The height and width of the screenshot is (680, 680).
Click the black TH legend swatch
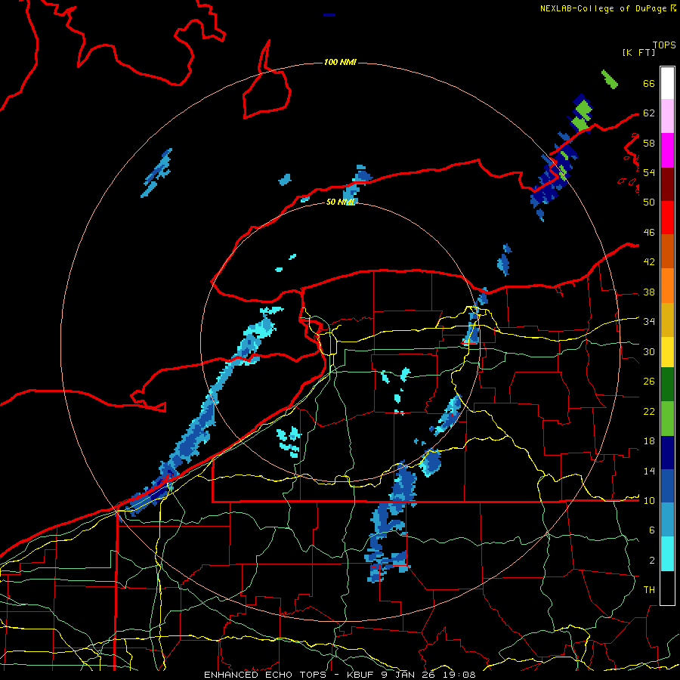(667, 588)
